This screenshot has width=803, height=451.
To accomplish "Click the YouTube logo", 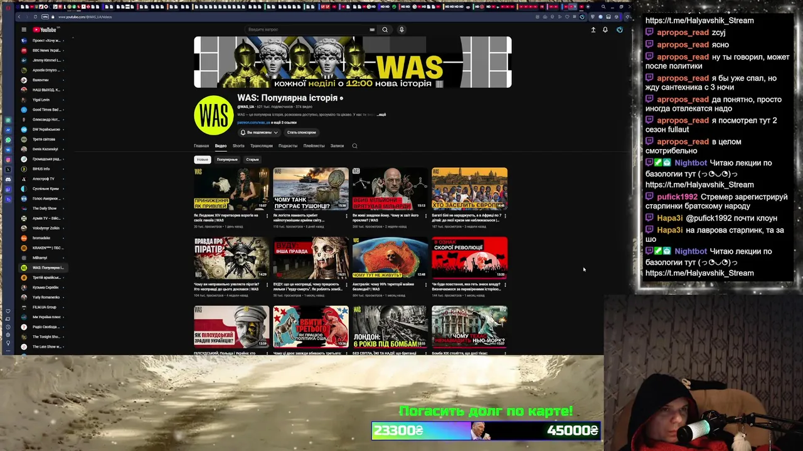I will coord(45,29).
